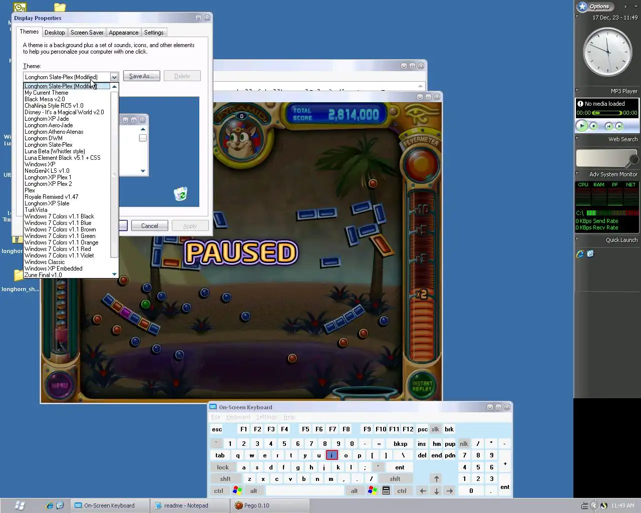Open the sidebar top down-arrow menu
The height and width of the screenshot is (513, 641).
click(635, 7)
